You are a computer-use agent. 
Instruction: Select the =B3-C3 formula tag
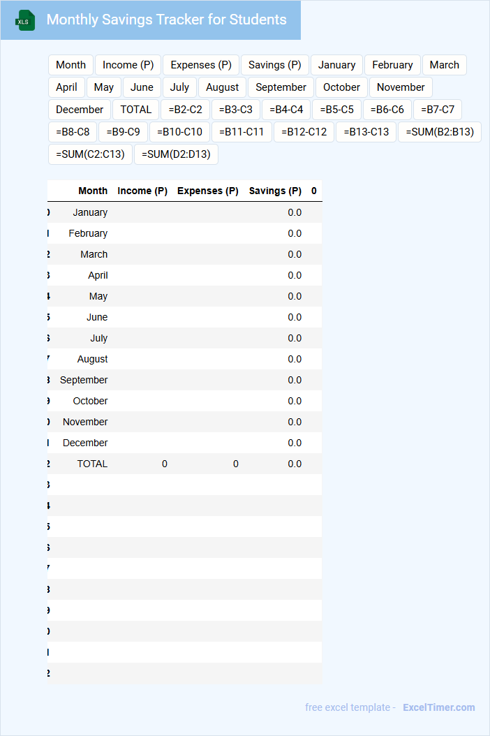236,110
